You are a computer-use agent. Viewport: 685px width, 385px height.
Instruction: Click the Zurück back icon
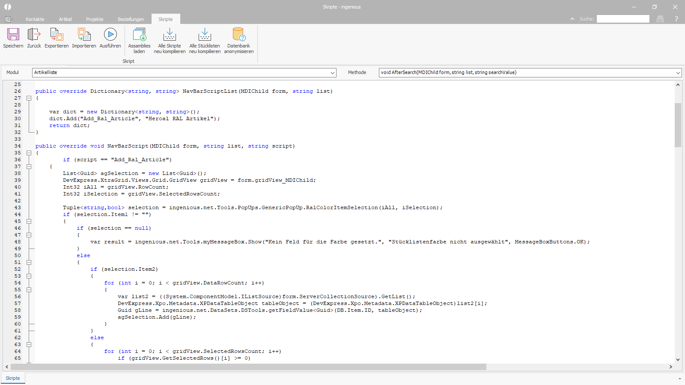point(34,35)
